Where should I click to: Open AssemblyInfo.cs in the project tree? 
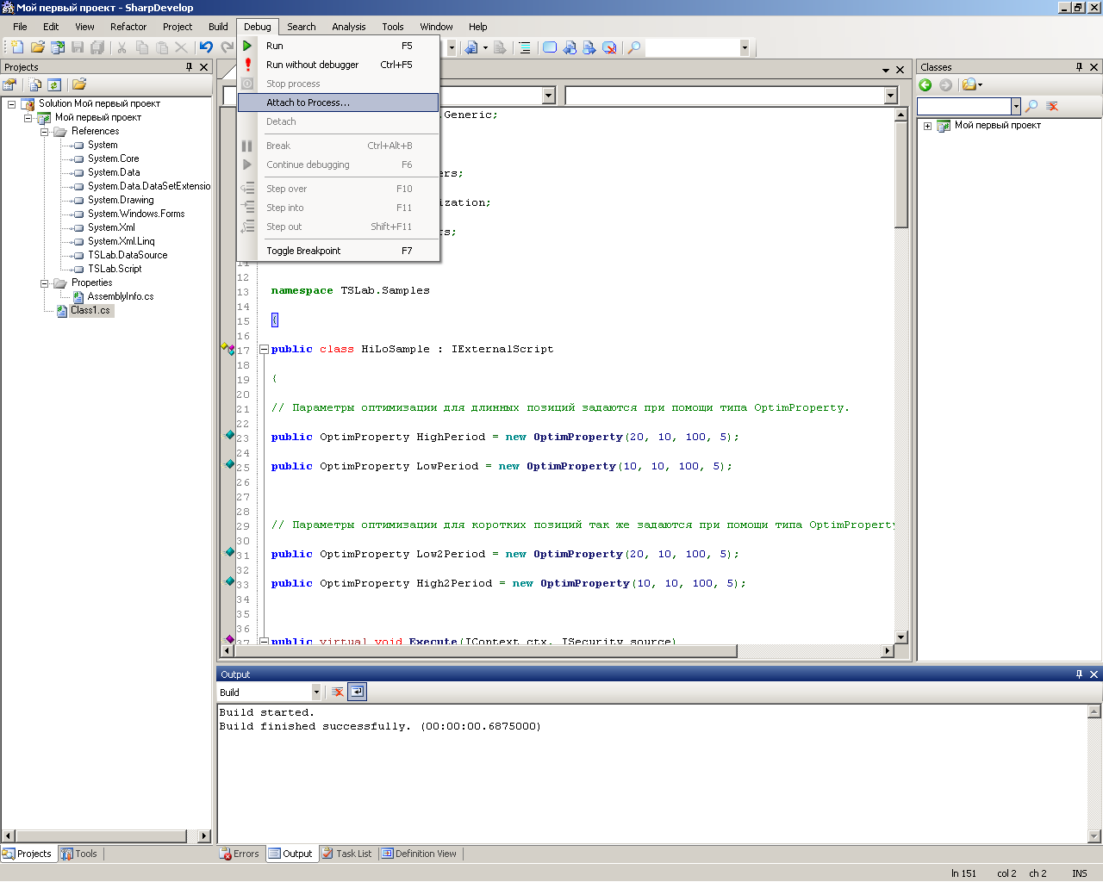[x=120, y=296]
